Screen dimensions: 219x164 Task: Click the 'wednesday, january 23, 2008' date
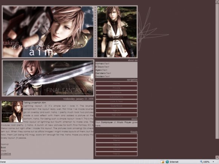tap(78, 99)
